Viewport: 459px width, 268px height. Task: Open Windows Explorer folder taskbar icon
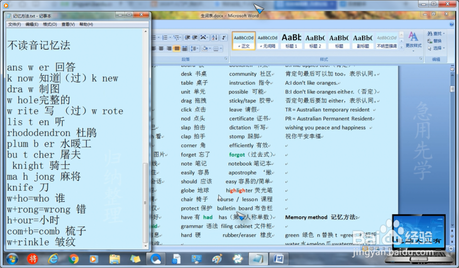[115, 259]
